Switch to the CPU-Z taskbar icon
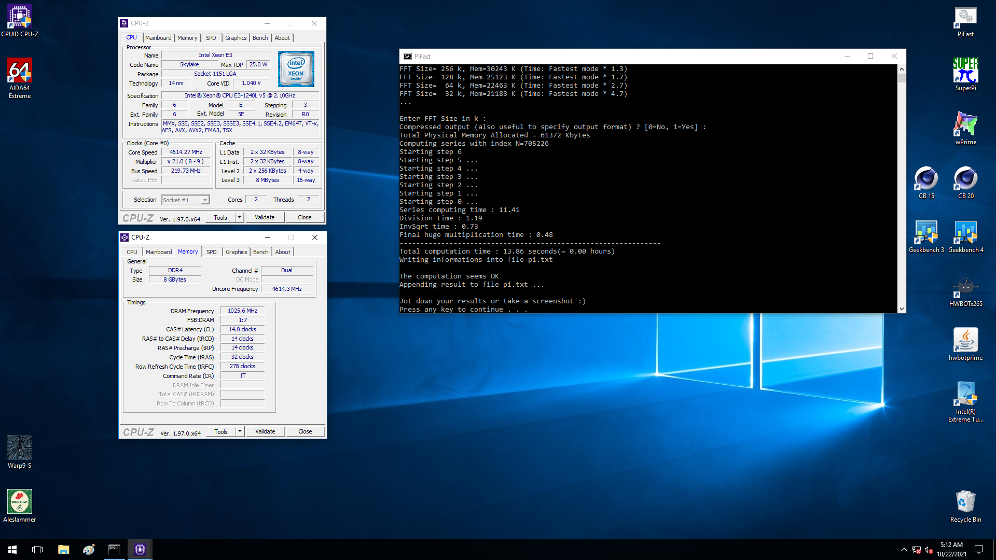 coord(140,550)
